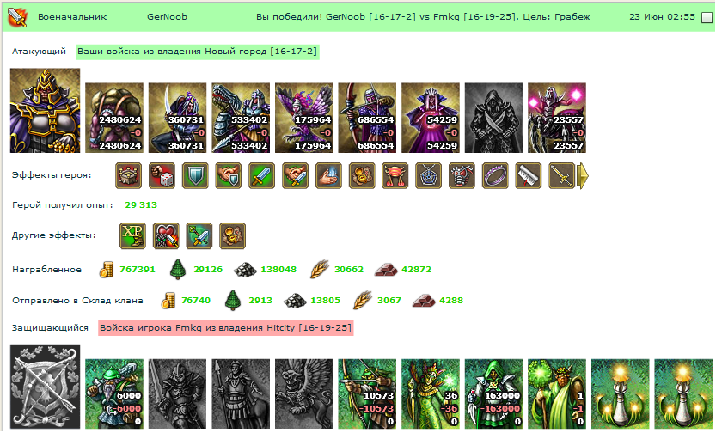Image resolution: width=722 pixels, height=433 pixels.
Task: Open the hero experience 29 313 link
Action: [141, 205]
